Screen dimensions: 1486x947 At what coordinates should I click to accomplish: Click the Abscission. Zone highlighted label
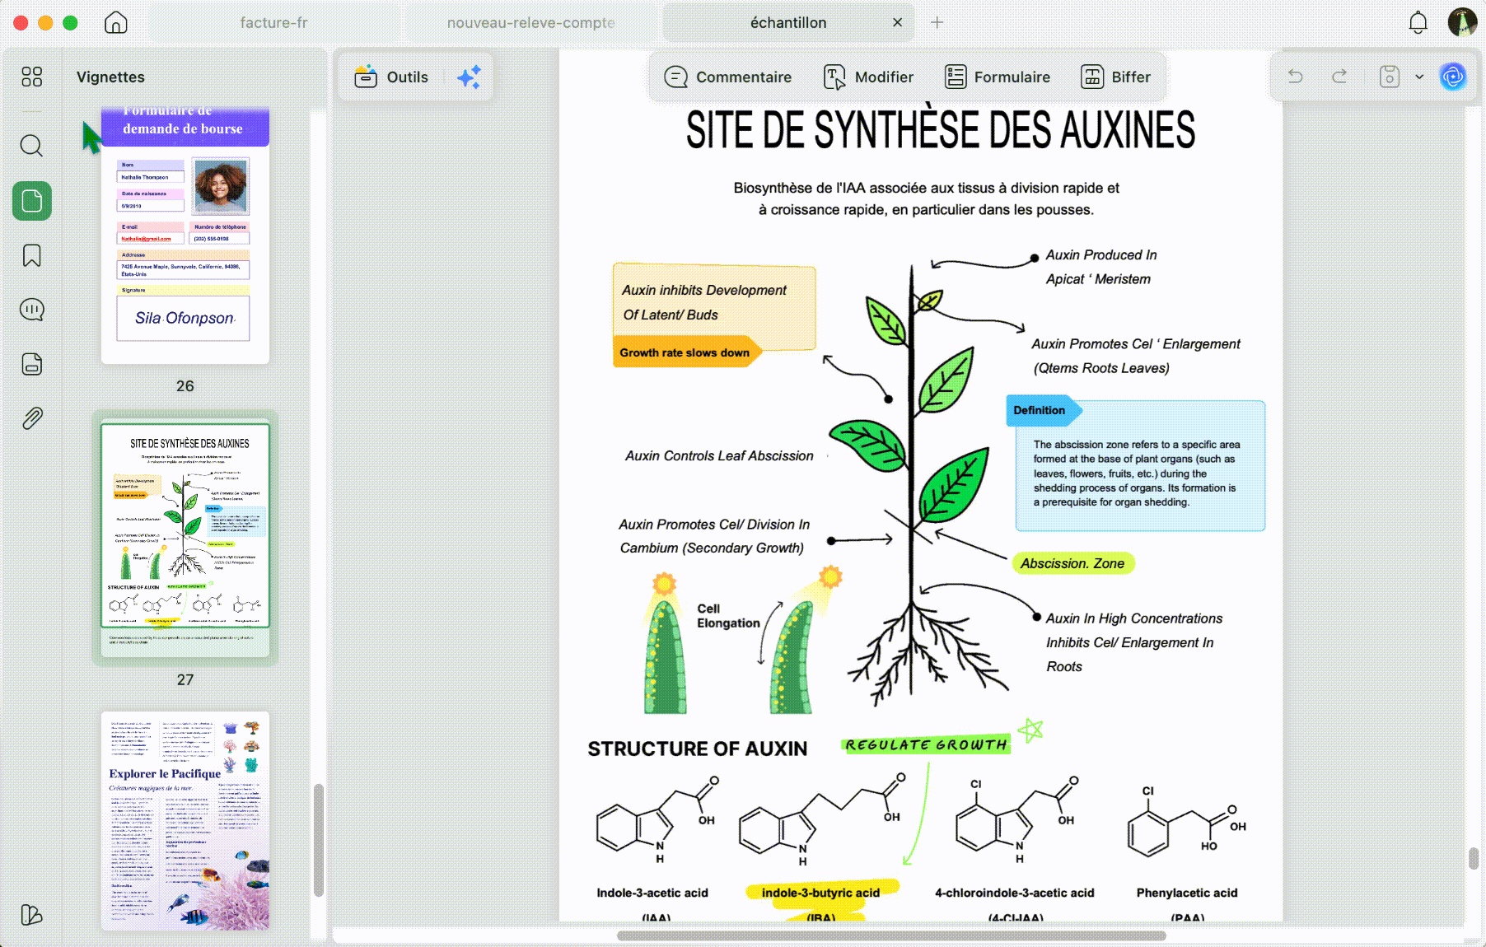(x=1072, y=563)
